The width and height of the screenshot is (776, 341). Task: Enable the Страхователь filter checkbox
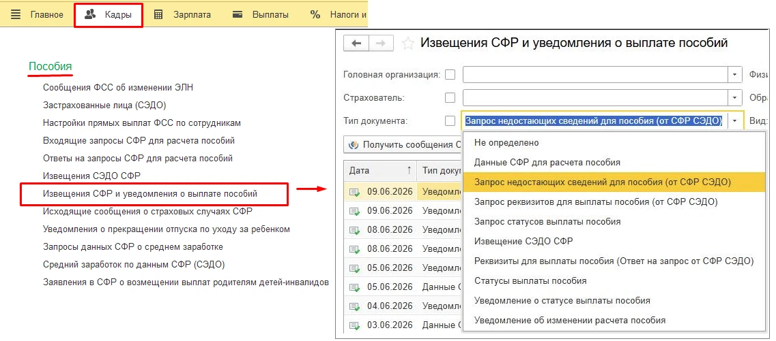click(x=450, y=98)
